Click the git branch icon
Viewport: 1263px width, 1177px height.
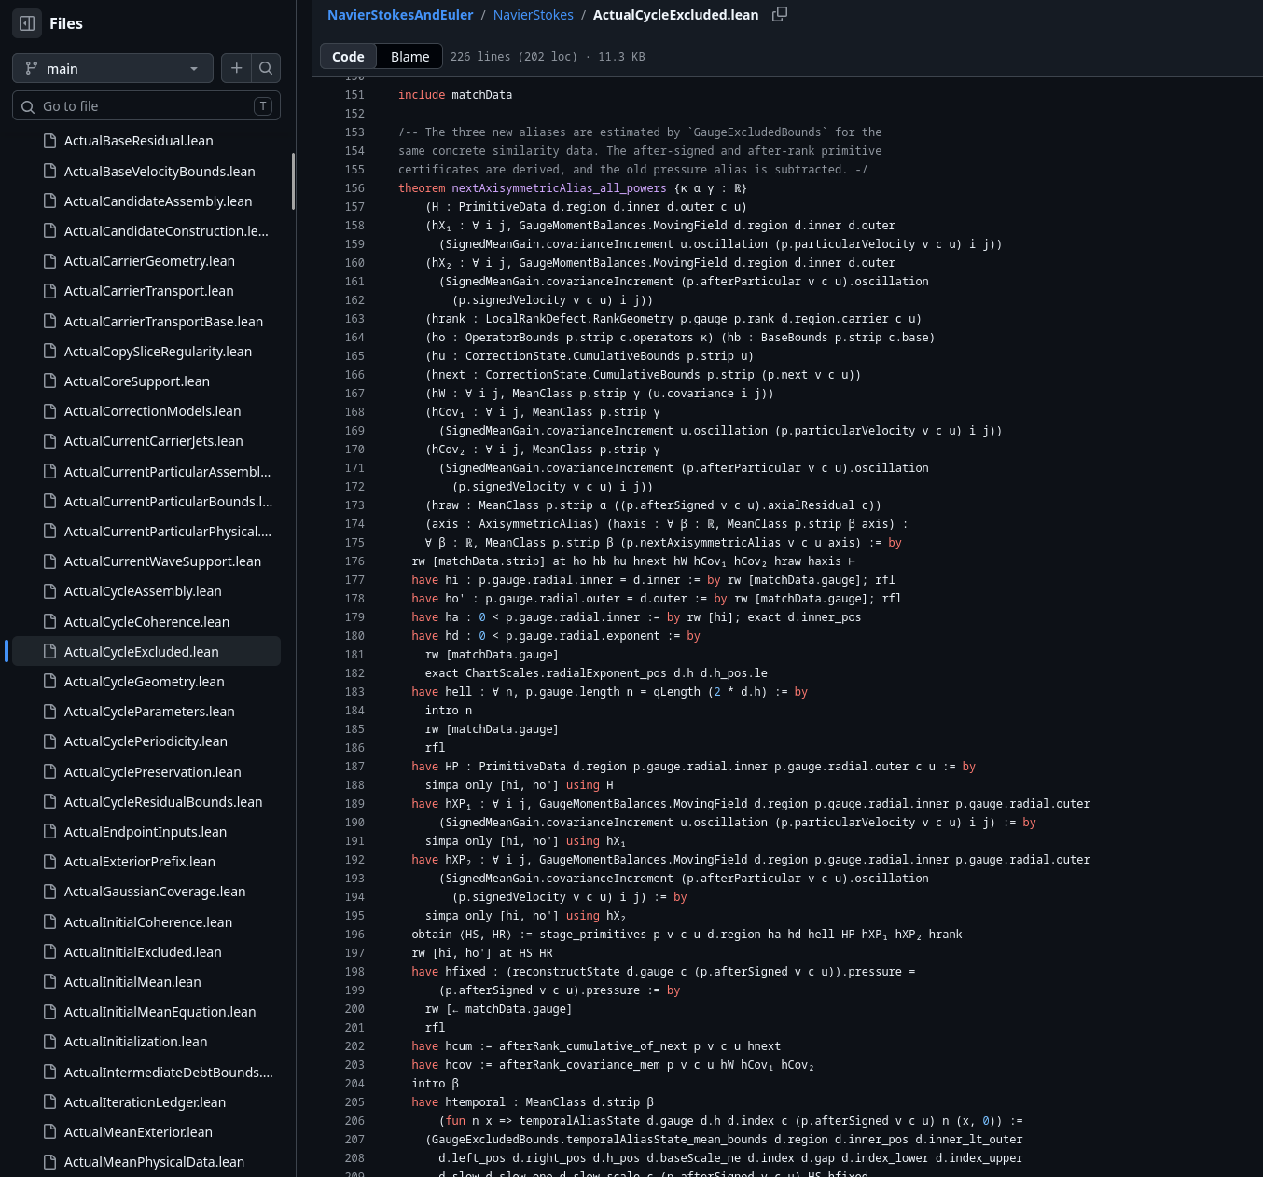32,68
